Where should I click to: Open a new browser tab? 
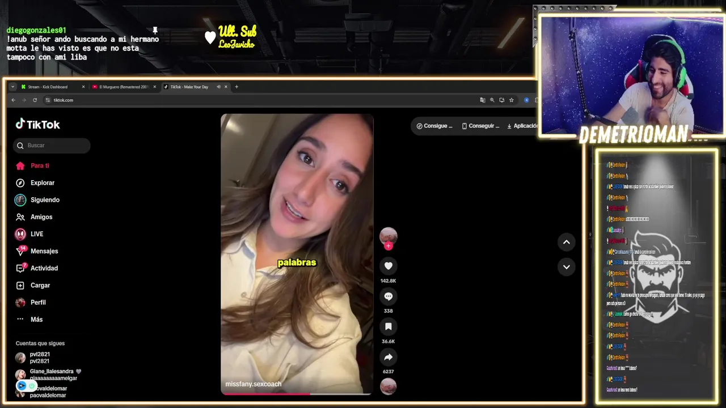[x=237, y=87]
